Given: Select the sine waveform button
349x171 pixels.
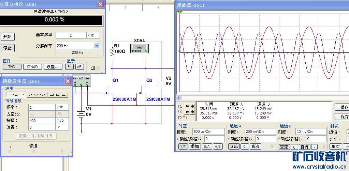Looking at the screenshot, I should pyautogui.click(x=16, y=94).
